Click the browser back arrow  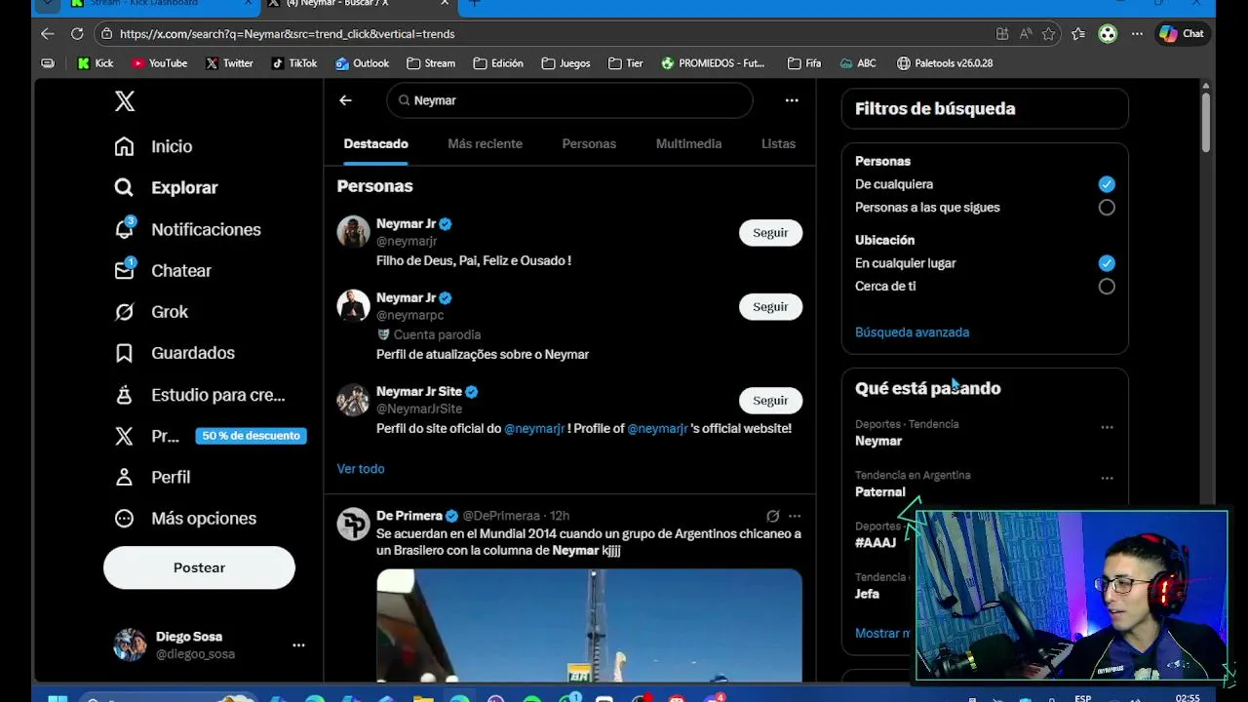click(x=48, y=34)
